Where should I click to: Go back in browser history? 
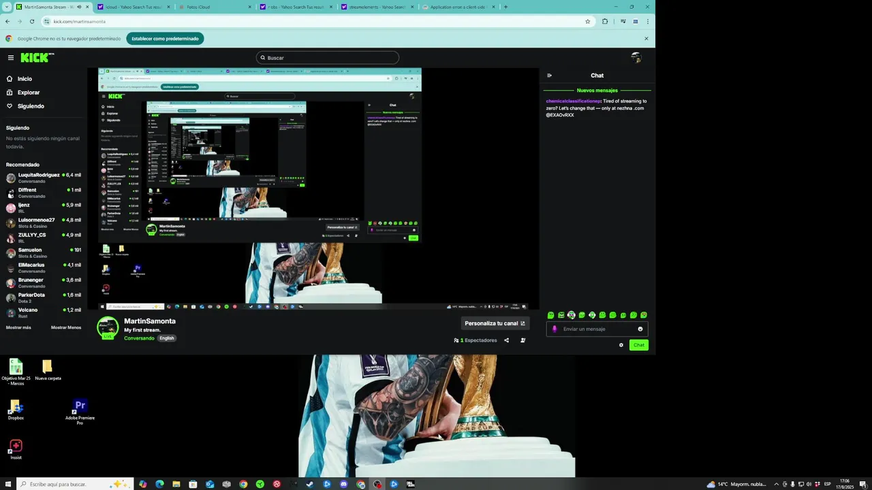point(7,21)
